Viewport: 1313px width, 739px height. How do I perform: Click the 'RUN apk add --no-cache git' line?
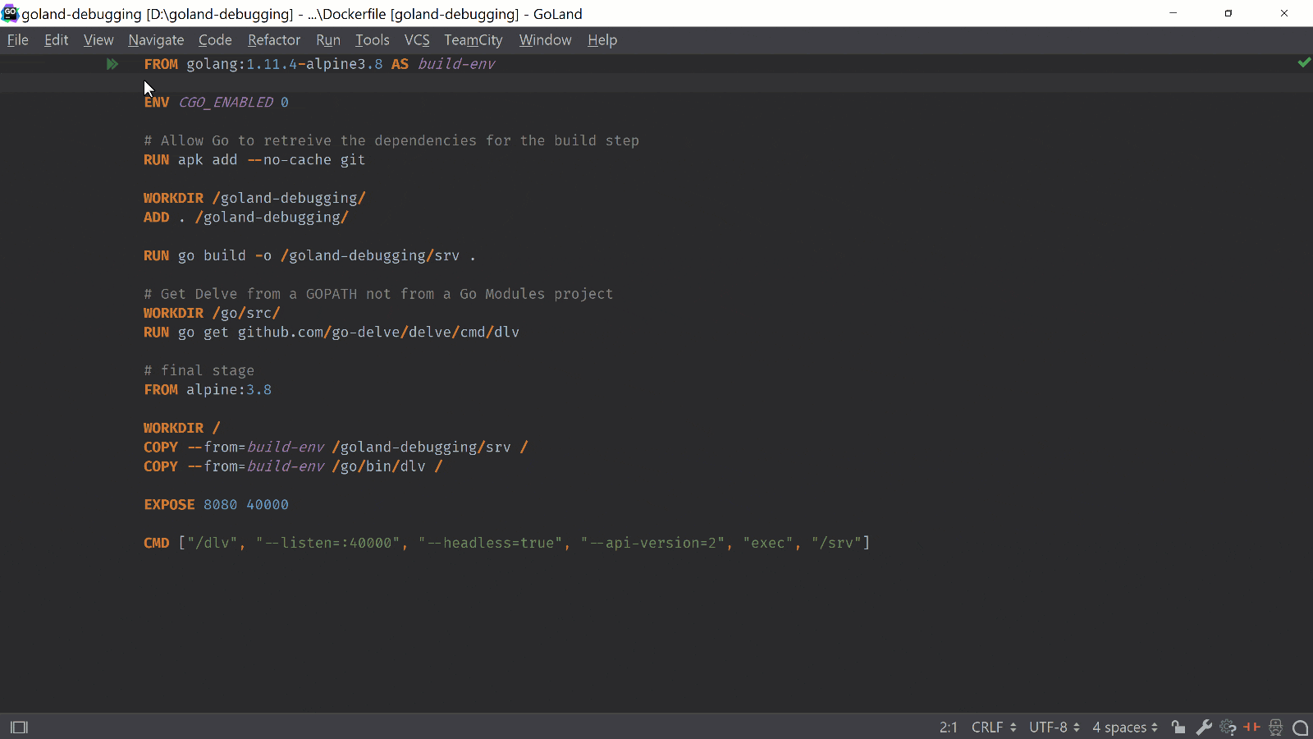tap(254, 160)
